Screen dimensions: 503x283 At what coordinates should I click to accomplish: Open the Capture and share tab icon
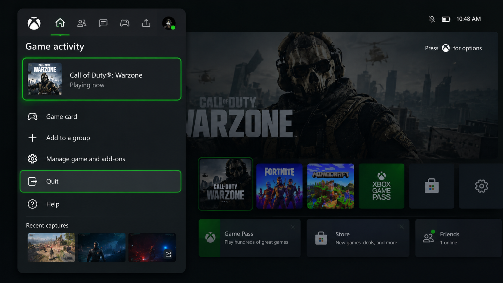146,23
